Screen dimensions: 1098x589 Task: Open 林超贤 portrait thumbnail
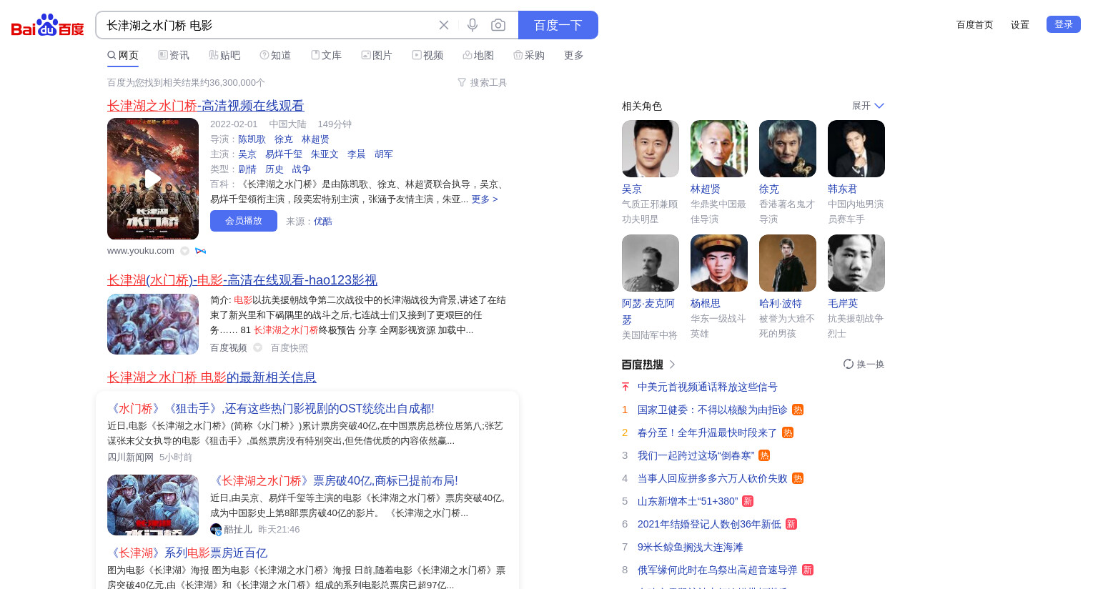pos(719,149)
